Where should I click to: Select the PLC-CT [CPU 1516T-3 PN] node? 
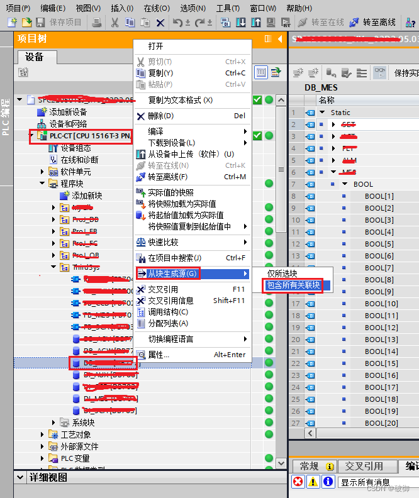click(x=90, y=136)
